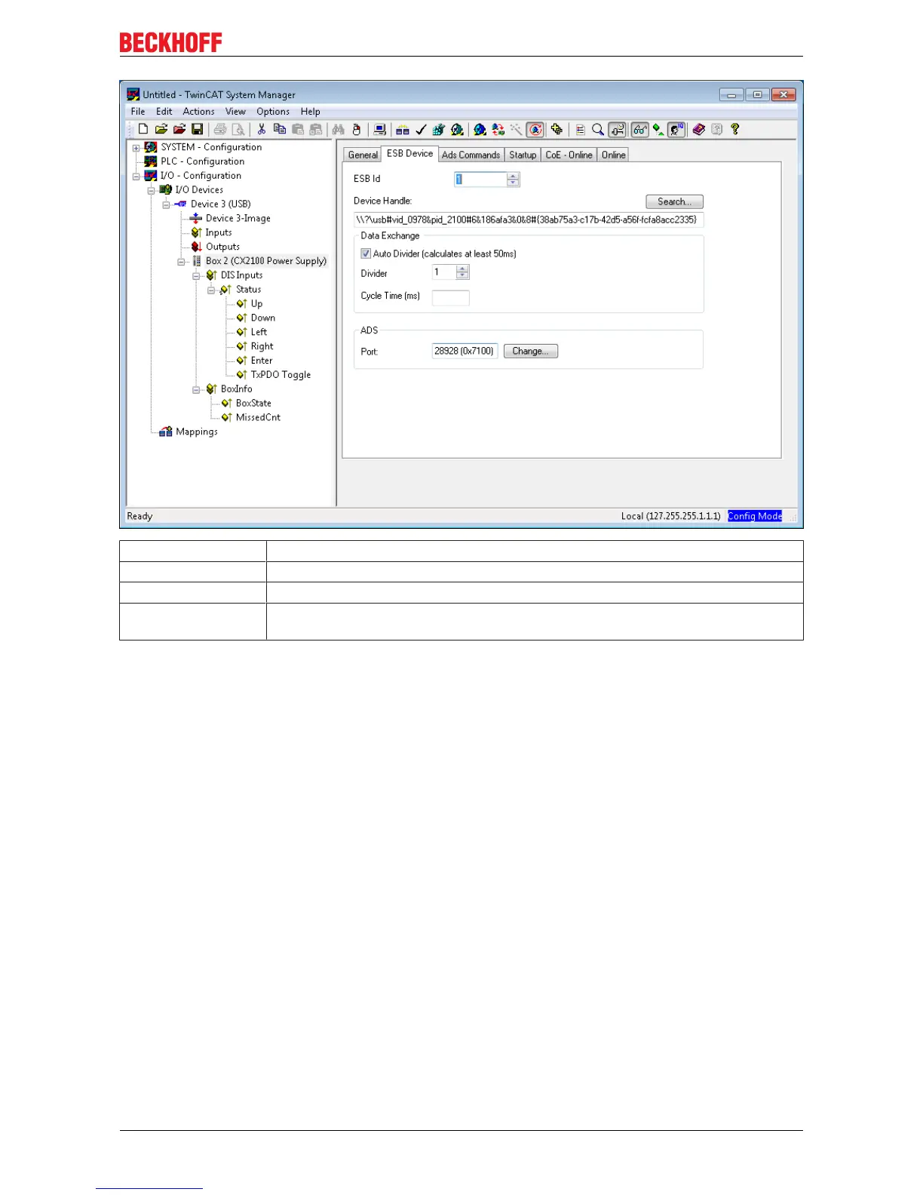Open the Edit menu
Image resolution: width=923 pixels, height=1195 pixels.
pos(164,112)
